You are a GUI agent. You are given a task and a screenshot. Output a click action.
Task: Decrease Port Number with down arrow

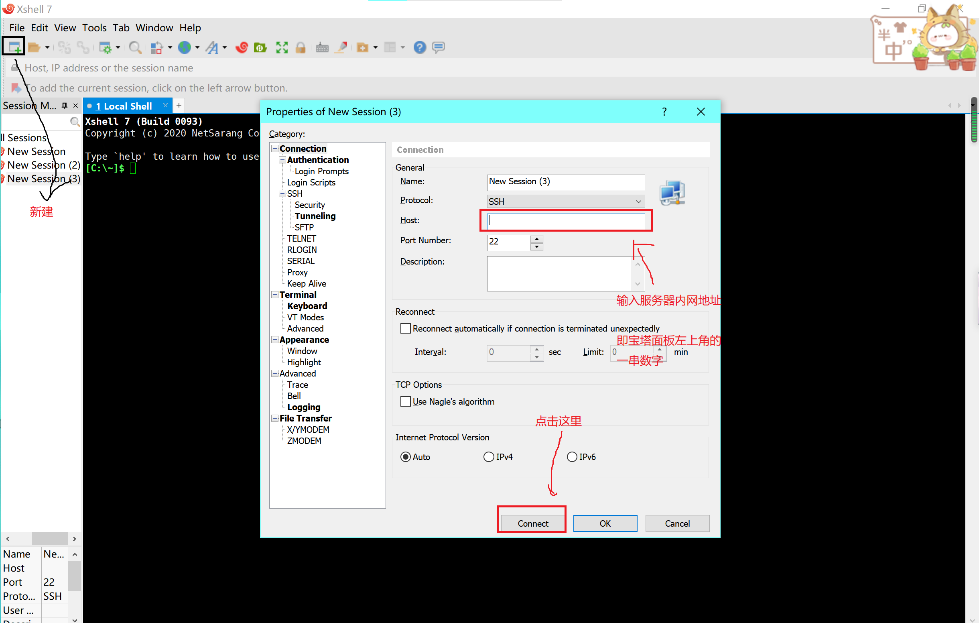tap(537, 247)
